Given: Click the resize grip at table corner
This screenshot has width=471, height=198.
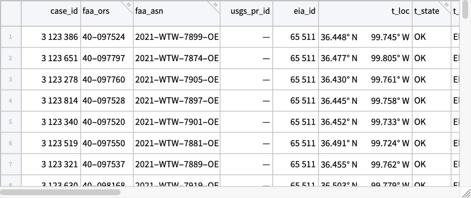Looking at the screenshot, I should click(x=466, y=193).
